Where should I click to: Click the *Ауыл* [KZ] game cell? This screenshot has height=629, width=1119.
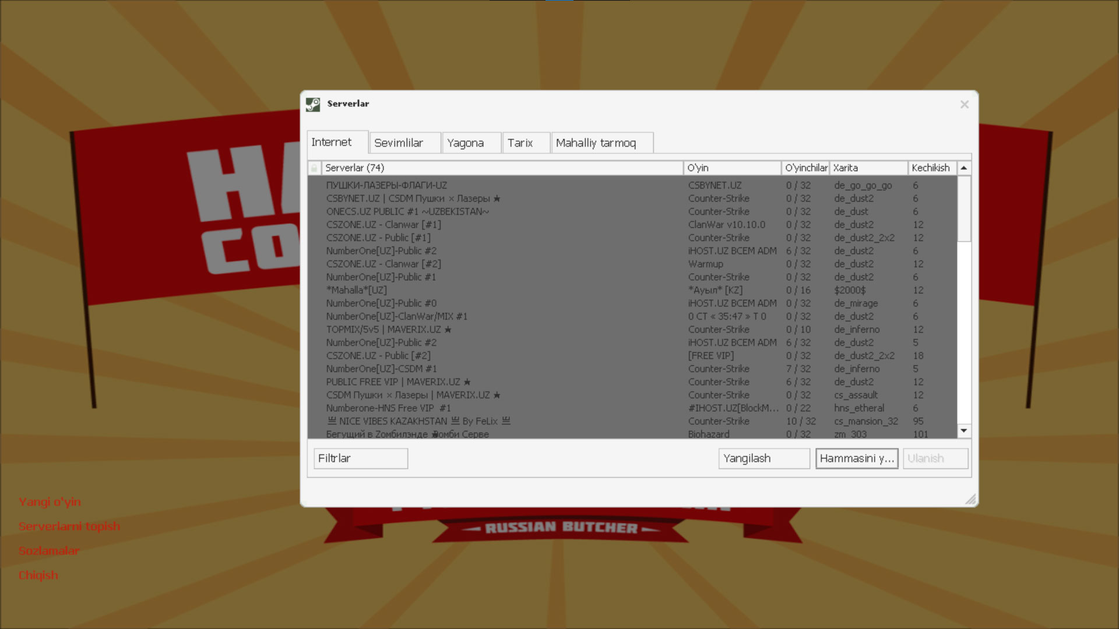coord(715,290)
